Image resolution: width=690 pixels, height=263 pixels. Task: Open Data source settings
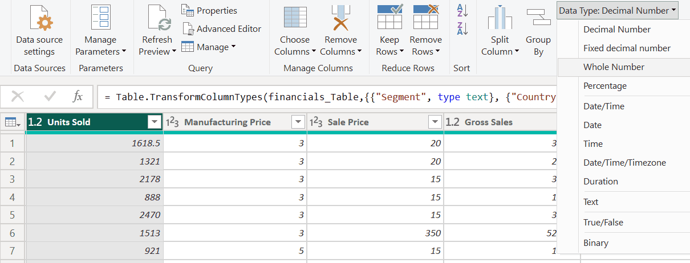39,22
